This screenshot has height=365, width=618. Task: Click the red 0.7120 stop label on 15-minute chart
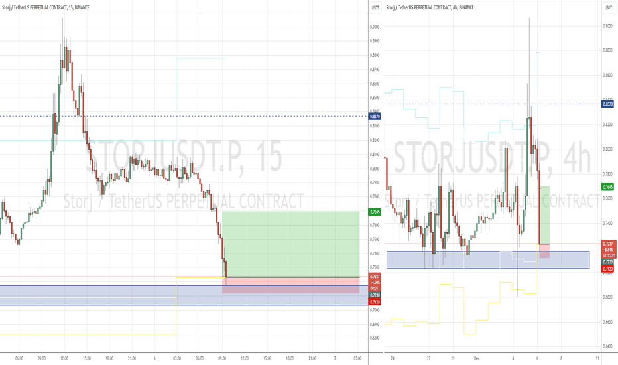tap(375, 302)
